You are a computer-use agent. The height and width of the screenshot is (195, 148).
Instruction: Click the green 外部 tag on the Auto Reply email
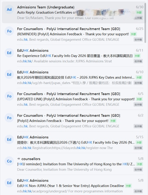(139, 13)
